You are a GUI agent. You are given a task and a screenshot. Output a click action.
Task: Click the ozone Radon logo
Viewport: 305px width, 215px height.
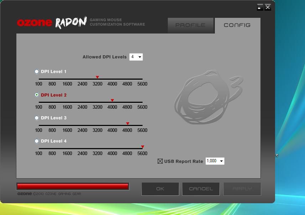click(52, 22)
